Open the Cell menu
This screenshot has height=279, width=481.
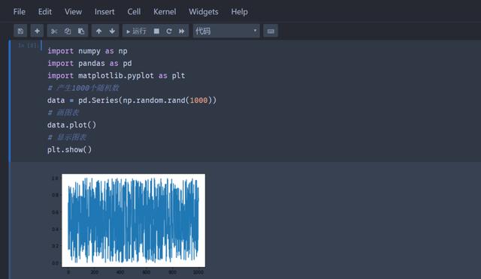tap(134, 12)
